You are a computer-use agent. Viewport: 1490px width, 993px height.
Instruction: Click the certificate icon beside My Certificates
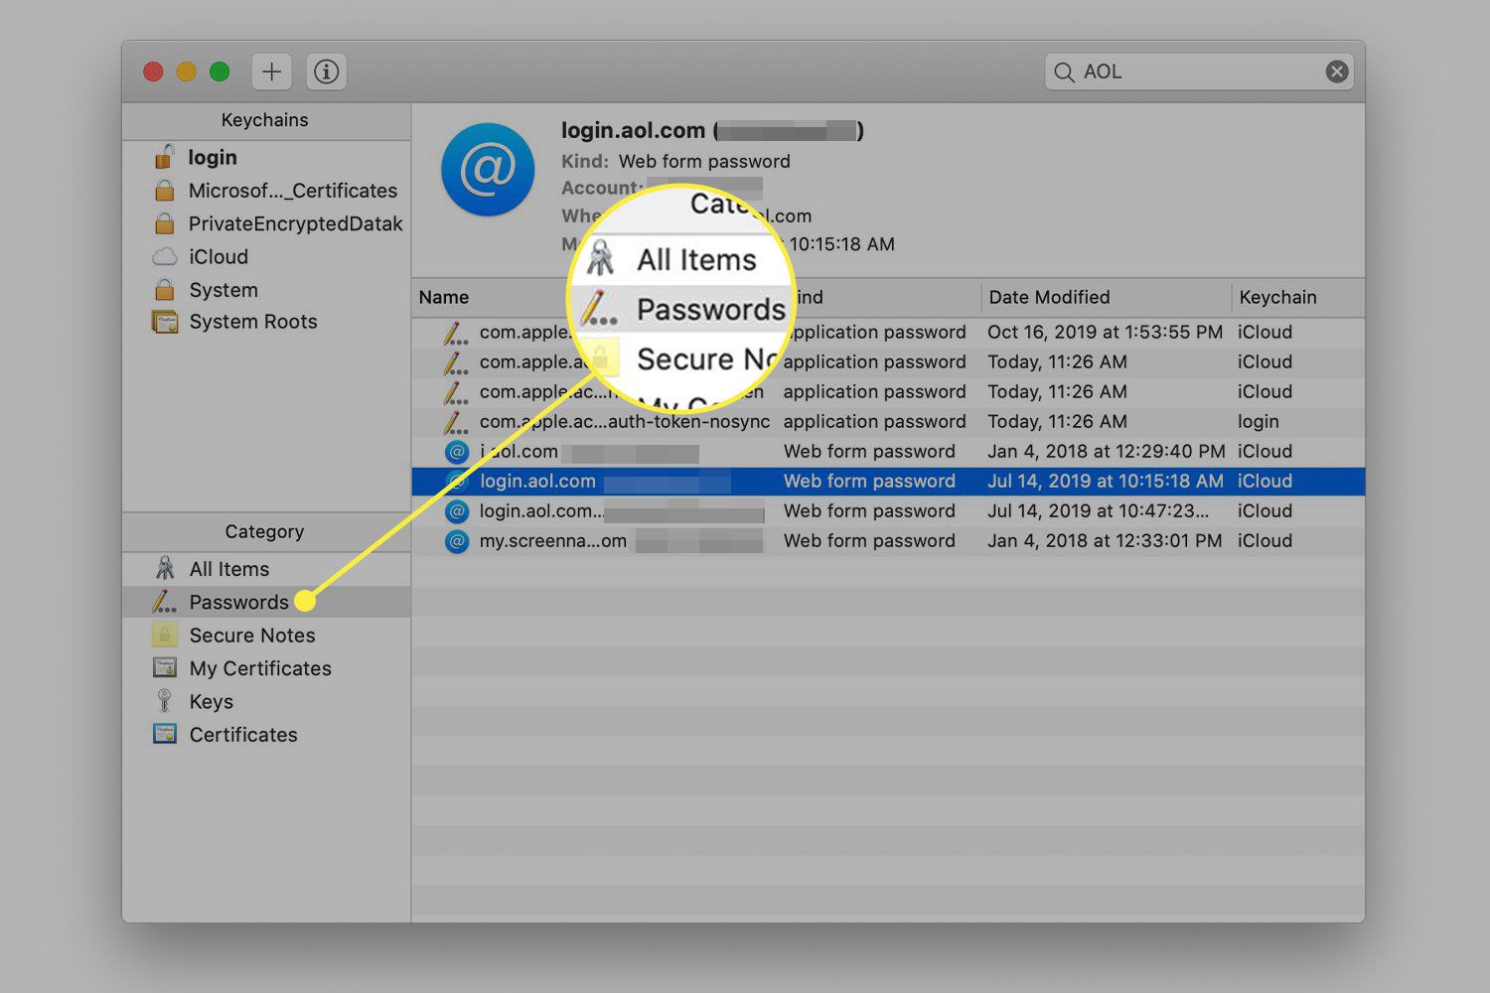tap(165, 668)
